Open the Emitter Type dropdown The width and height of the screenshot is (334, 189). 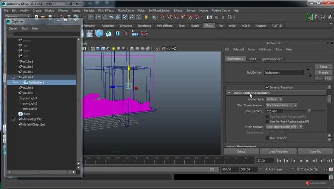274,99
